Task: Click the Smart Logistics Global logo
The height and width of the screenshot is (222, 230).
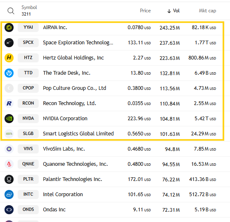Action: coord(9,134)
